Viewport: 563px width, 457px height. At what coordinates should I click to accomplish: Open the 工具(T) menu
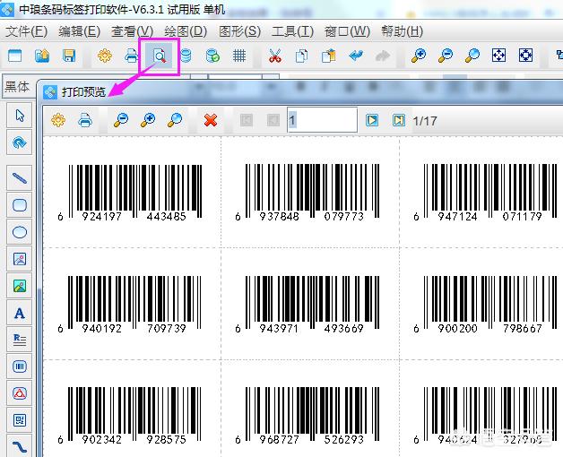(x=292, y=31)
